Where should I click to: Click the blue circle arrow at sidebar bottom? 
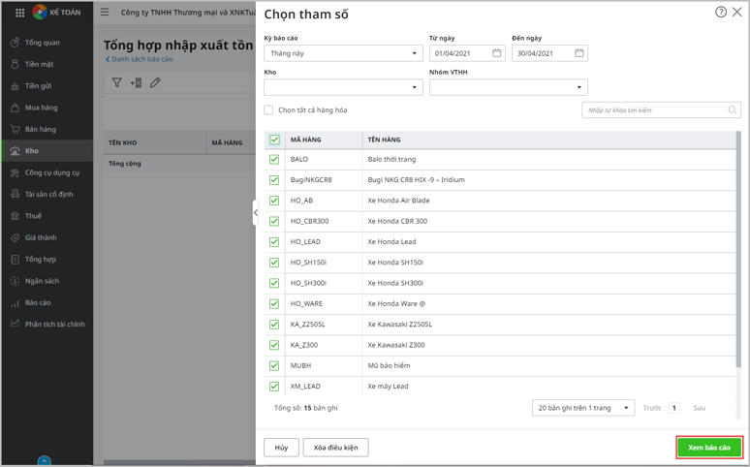point(44,461)
